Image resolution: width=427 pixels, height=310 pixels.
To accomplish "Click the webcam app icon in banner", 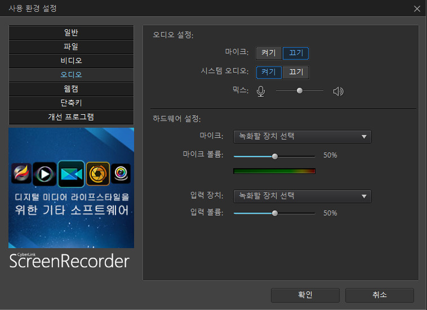I will (x=121, y=173).
